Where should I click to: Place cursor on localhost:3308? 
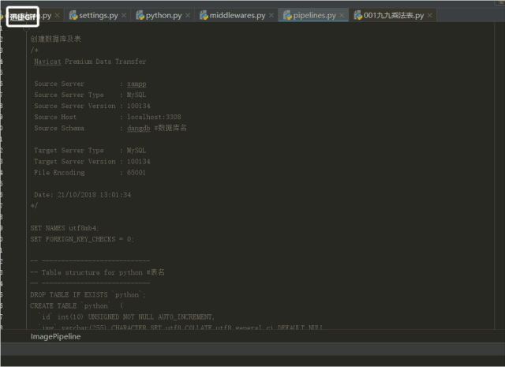(154, 117)
